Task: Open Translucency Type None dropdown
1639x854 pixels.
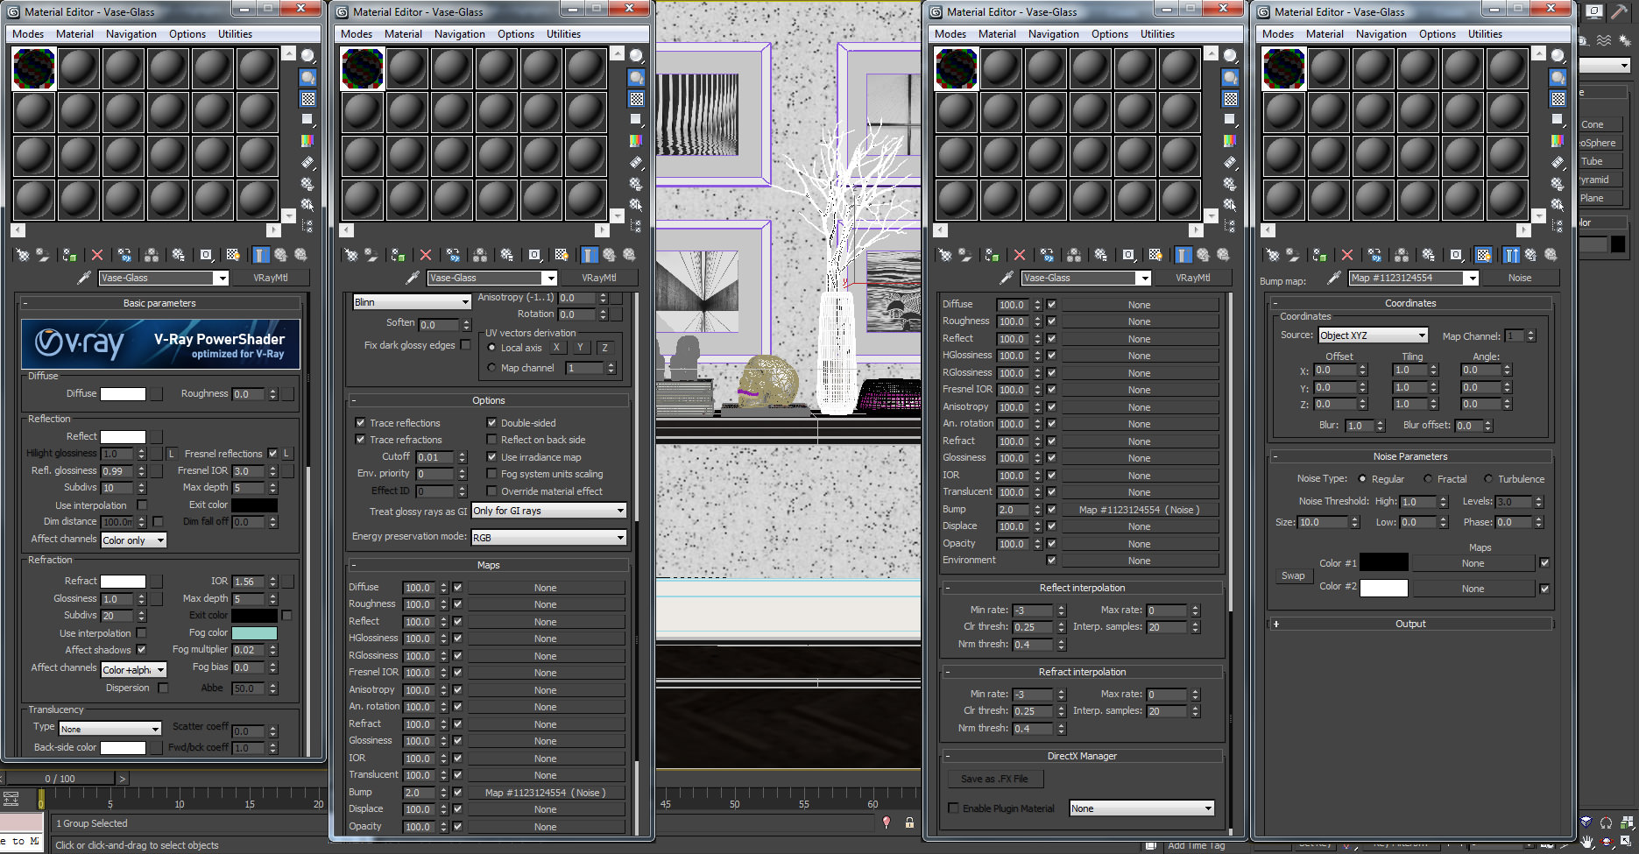Action: (110, 729)
